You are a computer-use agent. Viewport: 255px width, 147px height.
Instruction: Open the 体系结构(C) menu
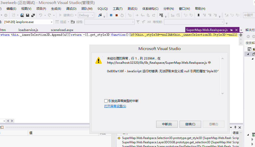pos(150,9)
